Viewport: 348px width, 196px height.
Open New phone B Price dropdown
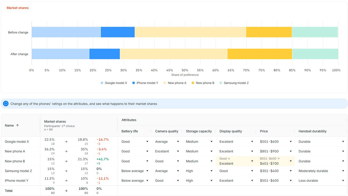(x=290, y=161)
